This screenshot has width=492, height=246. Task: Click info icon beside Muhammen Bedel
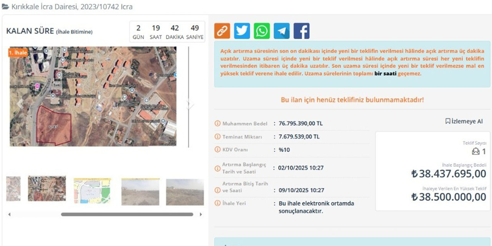coord(218,124)
